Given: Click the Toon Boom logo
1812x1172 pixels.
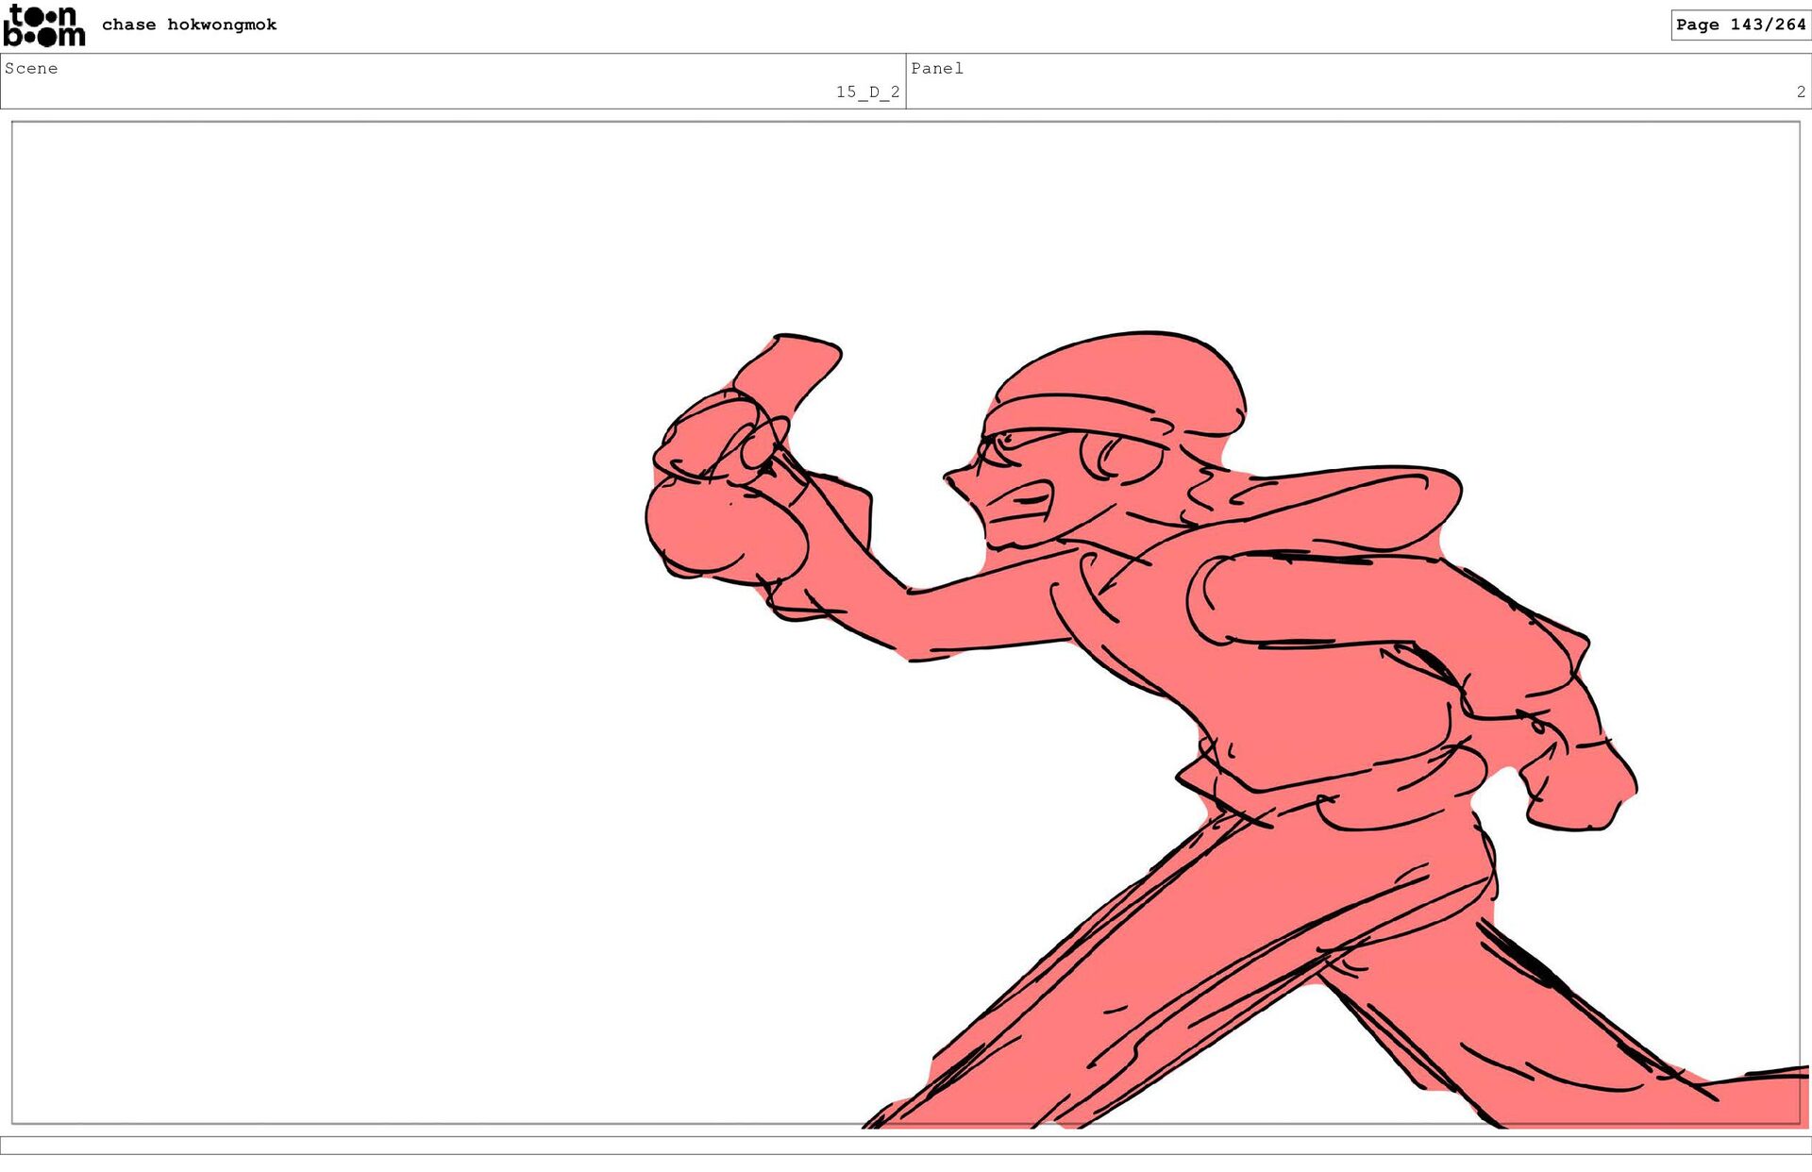Looking at the screenshot, I should coord(43,25).
